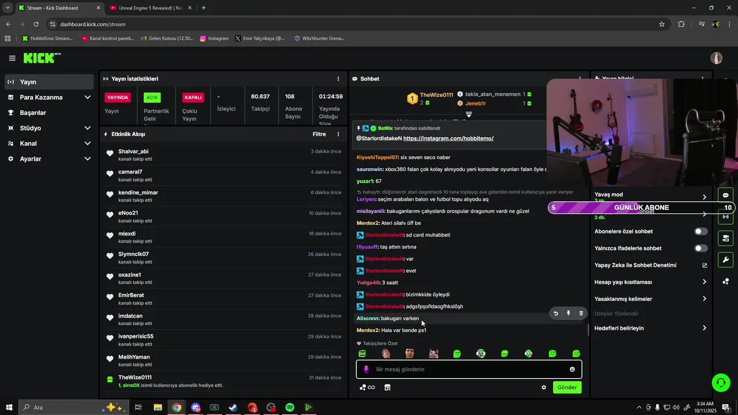
Task: Open new browser tab
Action: point(204,7)
